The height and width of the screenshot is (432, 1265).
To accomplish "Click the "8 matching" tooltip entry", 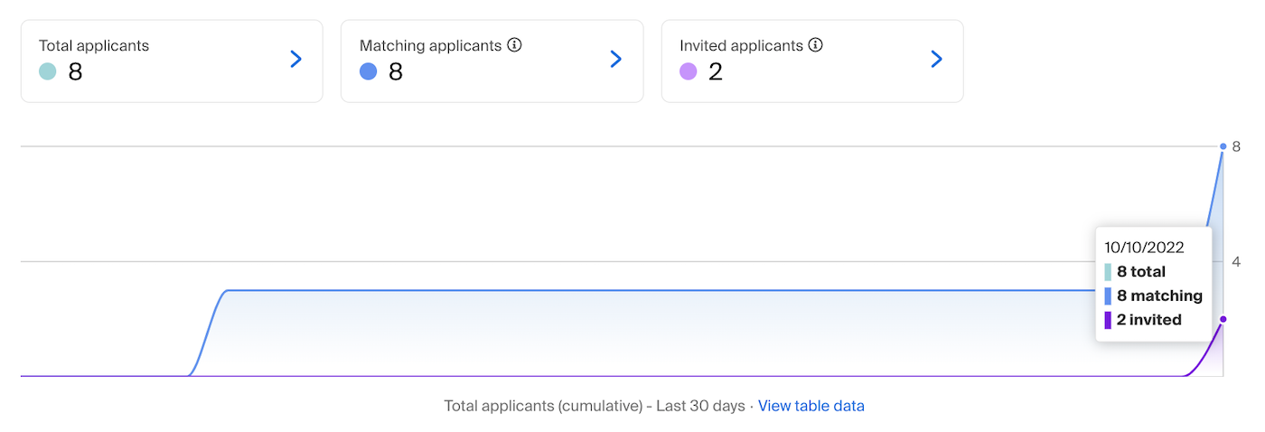I will 1158,296.
